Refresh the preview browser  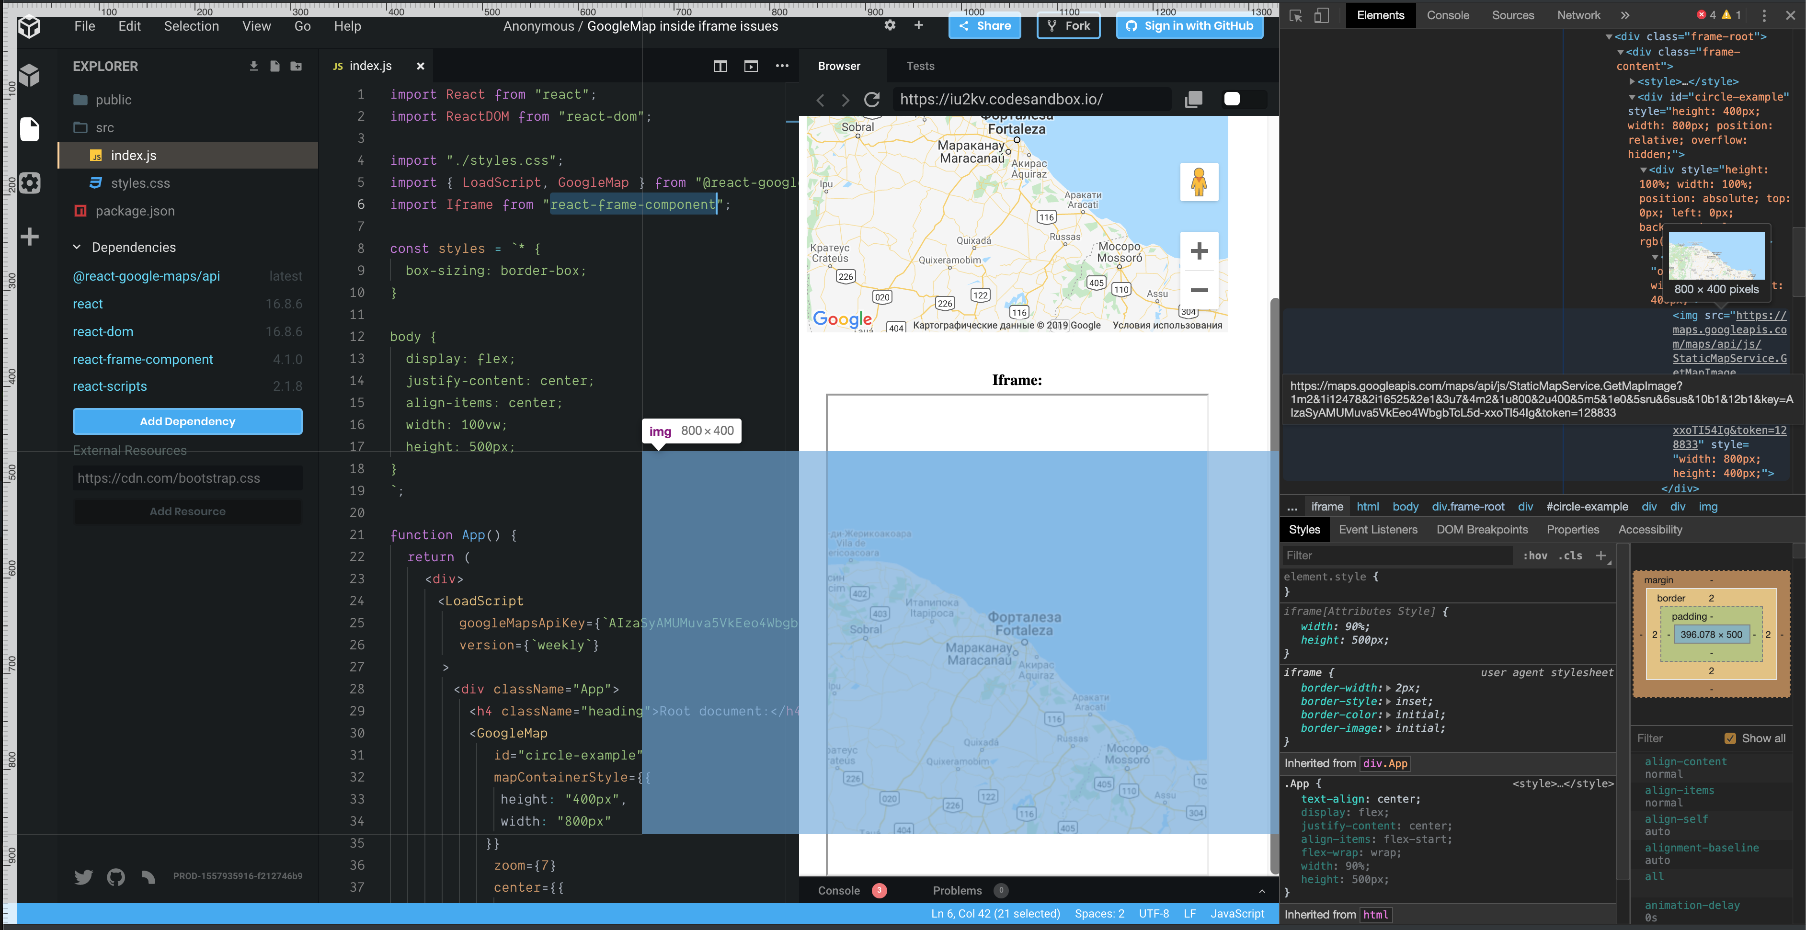tap(871, 99)
